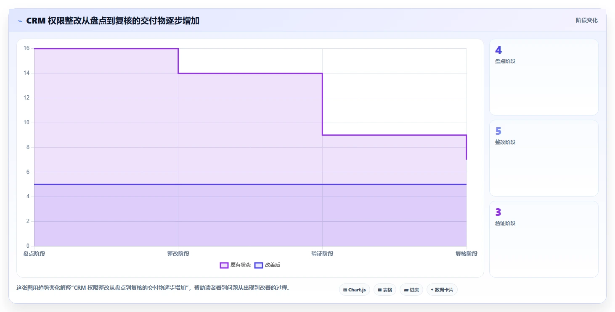The height and width of the screenshot is (312, 615).
Task: Click the 验证阶段 x-axis label
Action: click(x=322, y=254)
